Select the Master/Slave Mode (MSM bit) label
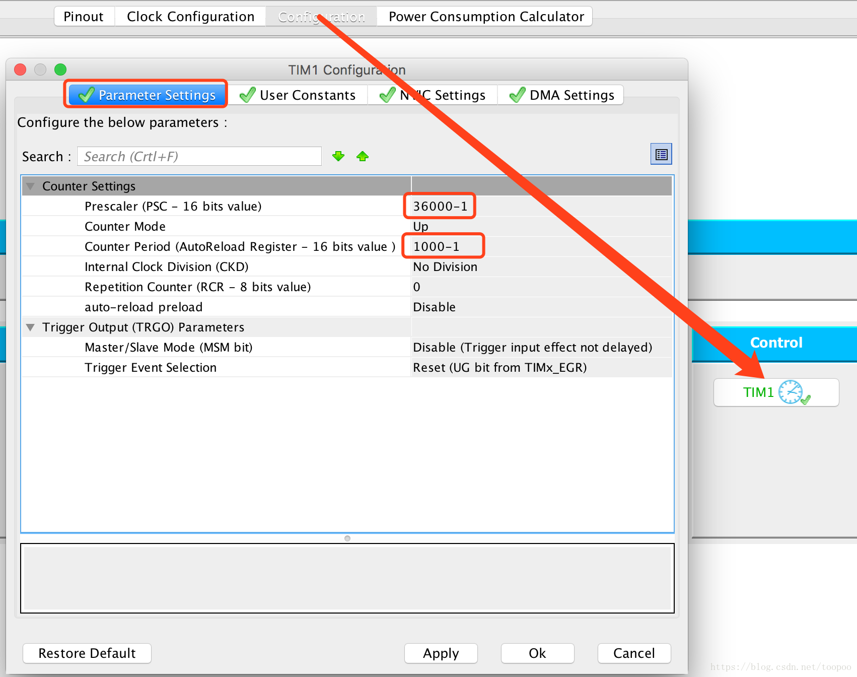Viewport: 857px width, 677px height. [x=169, y=347]
